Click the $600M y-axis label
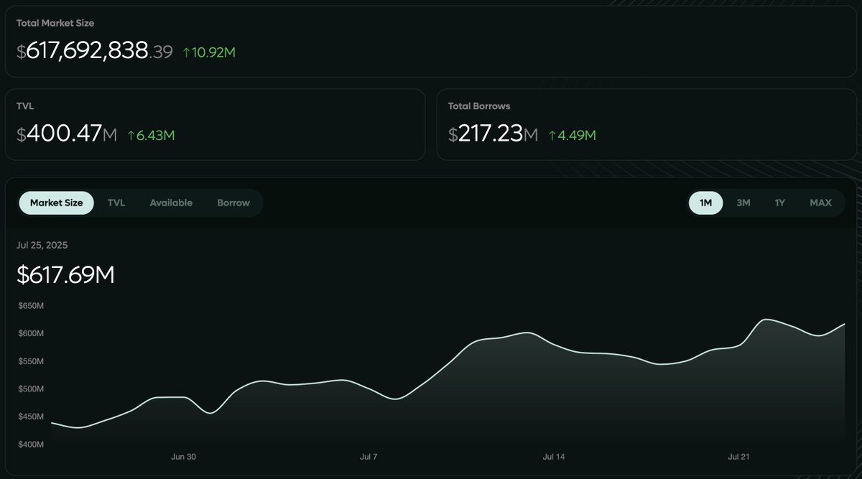This screenshot has width=862, height=479. (31, 333)
